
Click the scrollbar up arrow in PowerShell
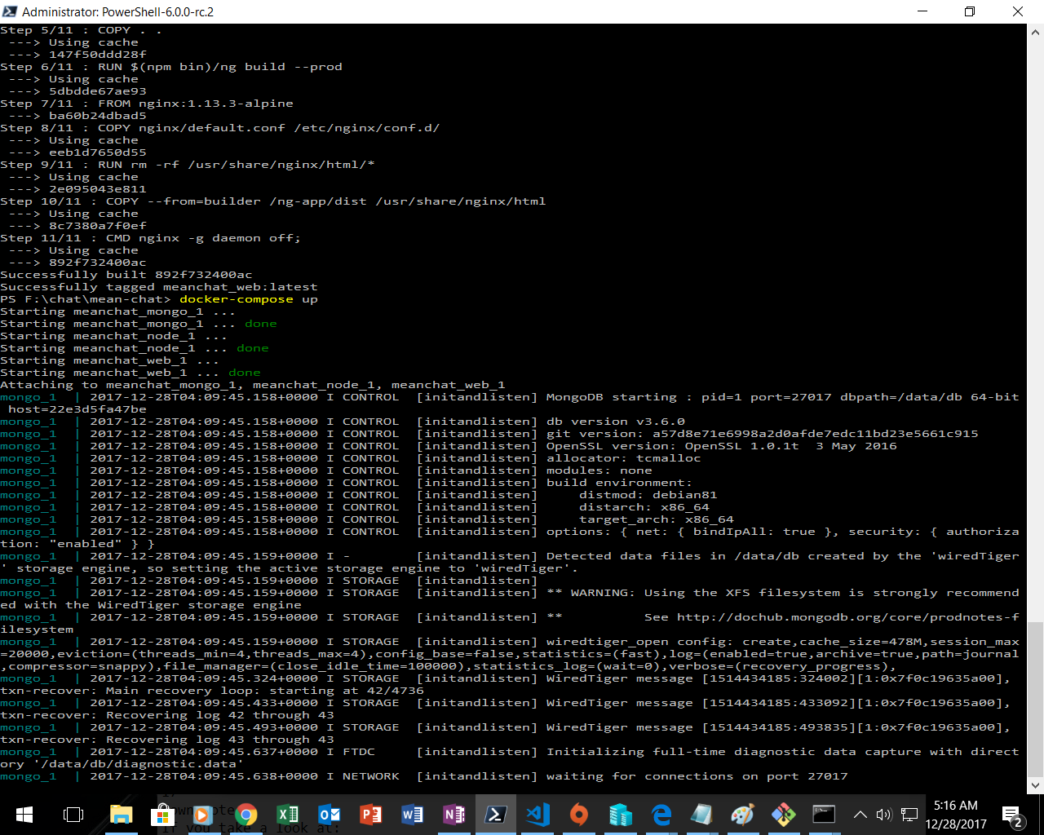click(x=1036, y=32)
